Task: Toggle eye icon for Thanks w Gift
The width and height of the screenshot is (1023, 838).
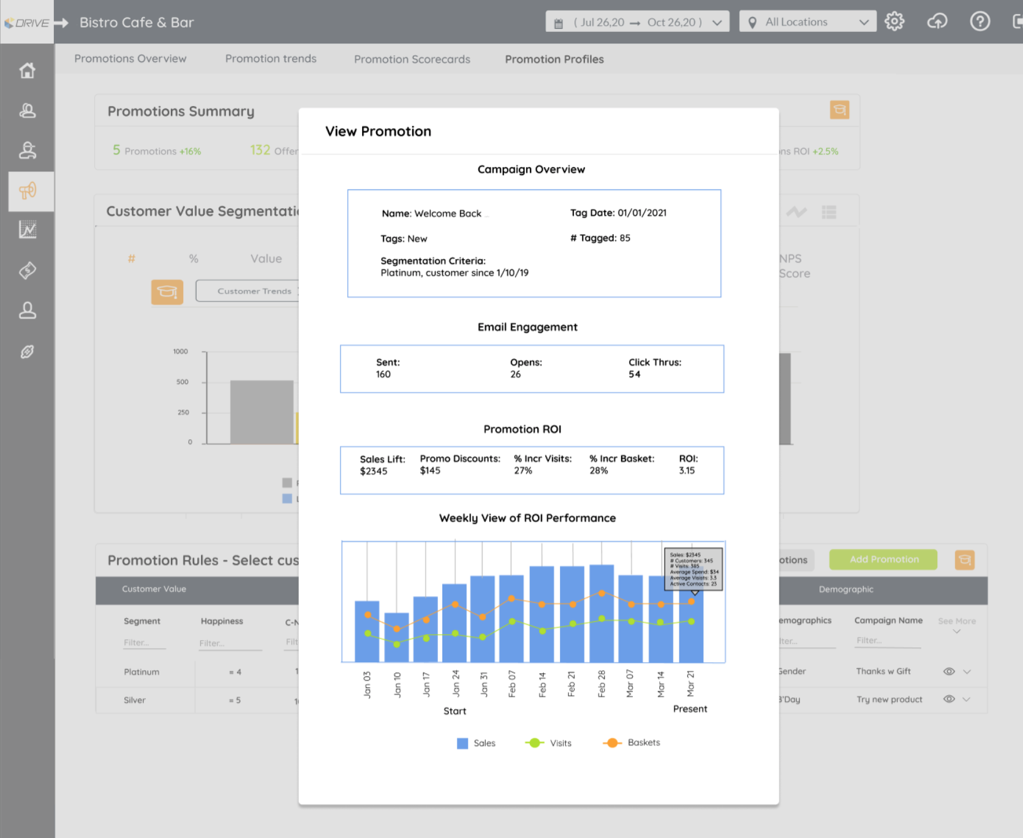Action: pyautogui.click(x=949, y=671)
